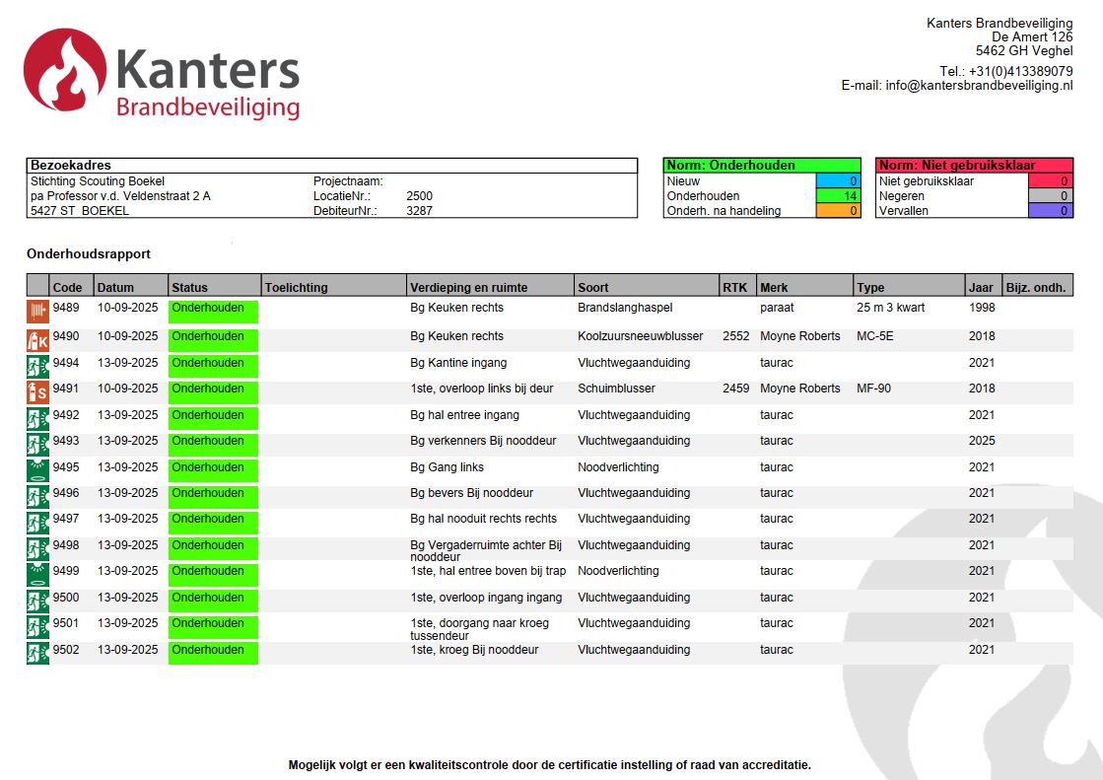Screen dimensions: 1103x780
Task: Select the escape route sign icon for 9494
Action: point(37,366)
